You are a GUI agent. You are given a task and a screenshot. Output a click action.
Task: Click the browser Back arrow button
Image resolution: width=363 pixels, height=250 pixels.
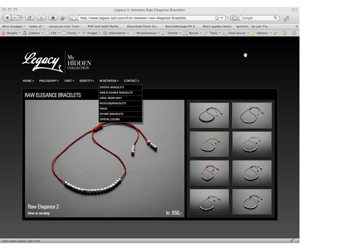(8, 18)
